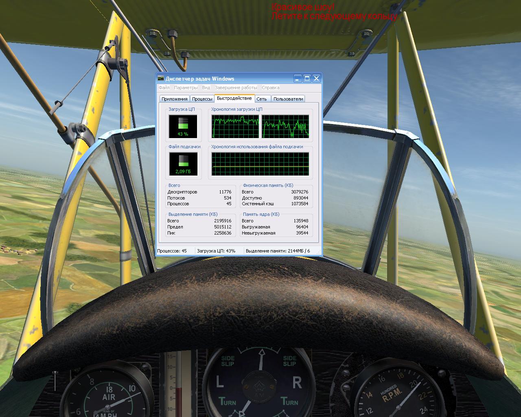Switch to the Процессы tab
This screenshot has width=521, height=417.
pyautogui.click(x=202, y=99)
